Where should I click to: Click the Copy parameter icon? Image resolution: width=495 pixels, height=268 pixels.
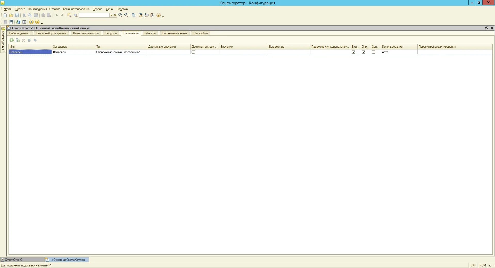18,40
